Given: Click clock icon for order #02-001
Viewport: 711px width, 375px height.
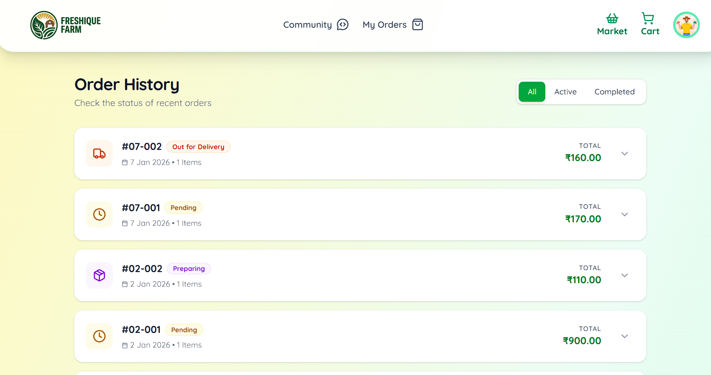Looking at the screenshot, I should 99,336.
